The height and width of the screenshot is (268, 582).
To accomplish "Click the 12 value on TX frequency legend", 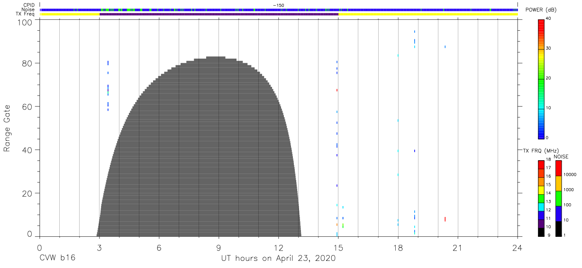I will pos(548,210).
